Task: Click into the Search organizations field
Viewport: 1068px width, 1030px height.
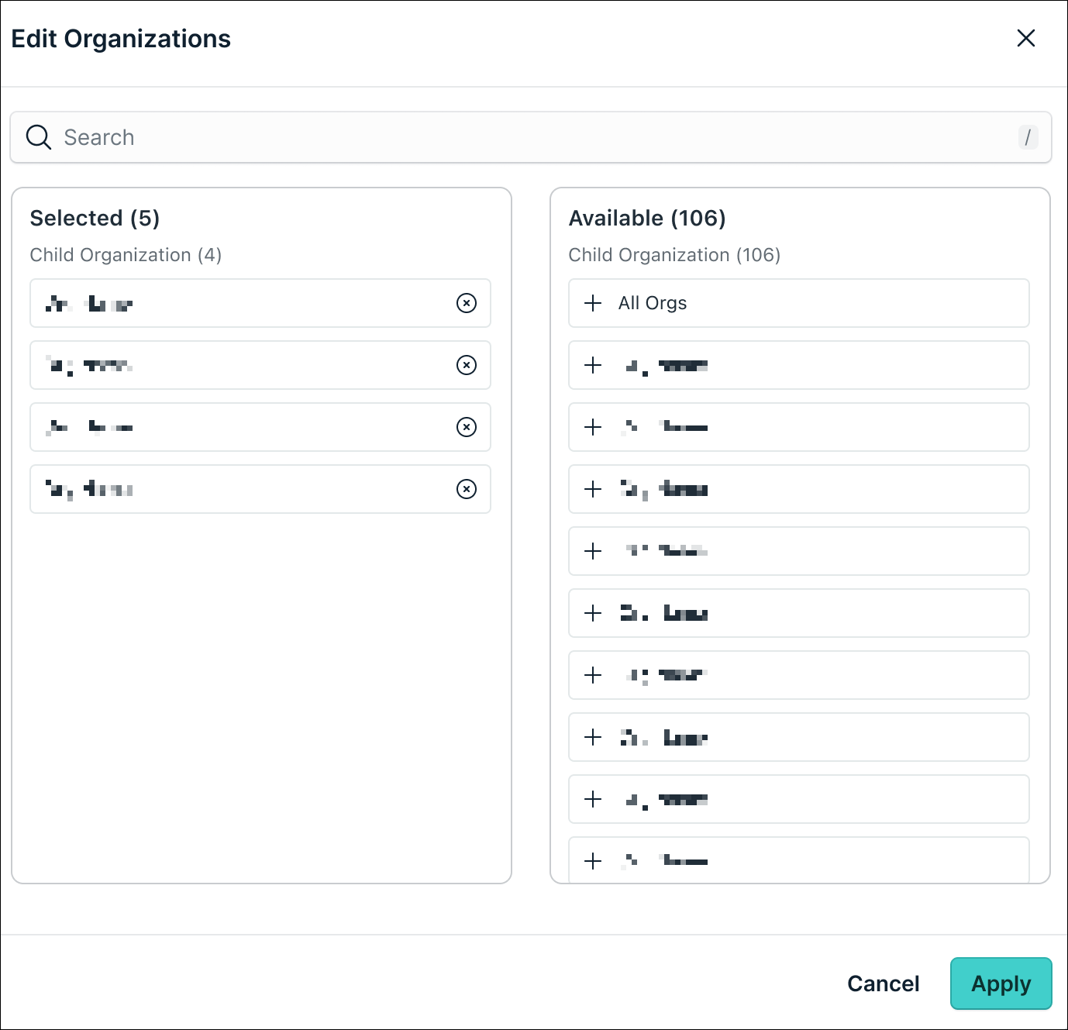Action: point(530,137)
